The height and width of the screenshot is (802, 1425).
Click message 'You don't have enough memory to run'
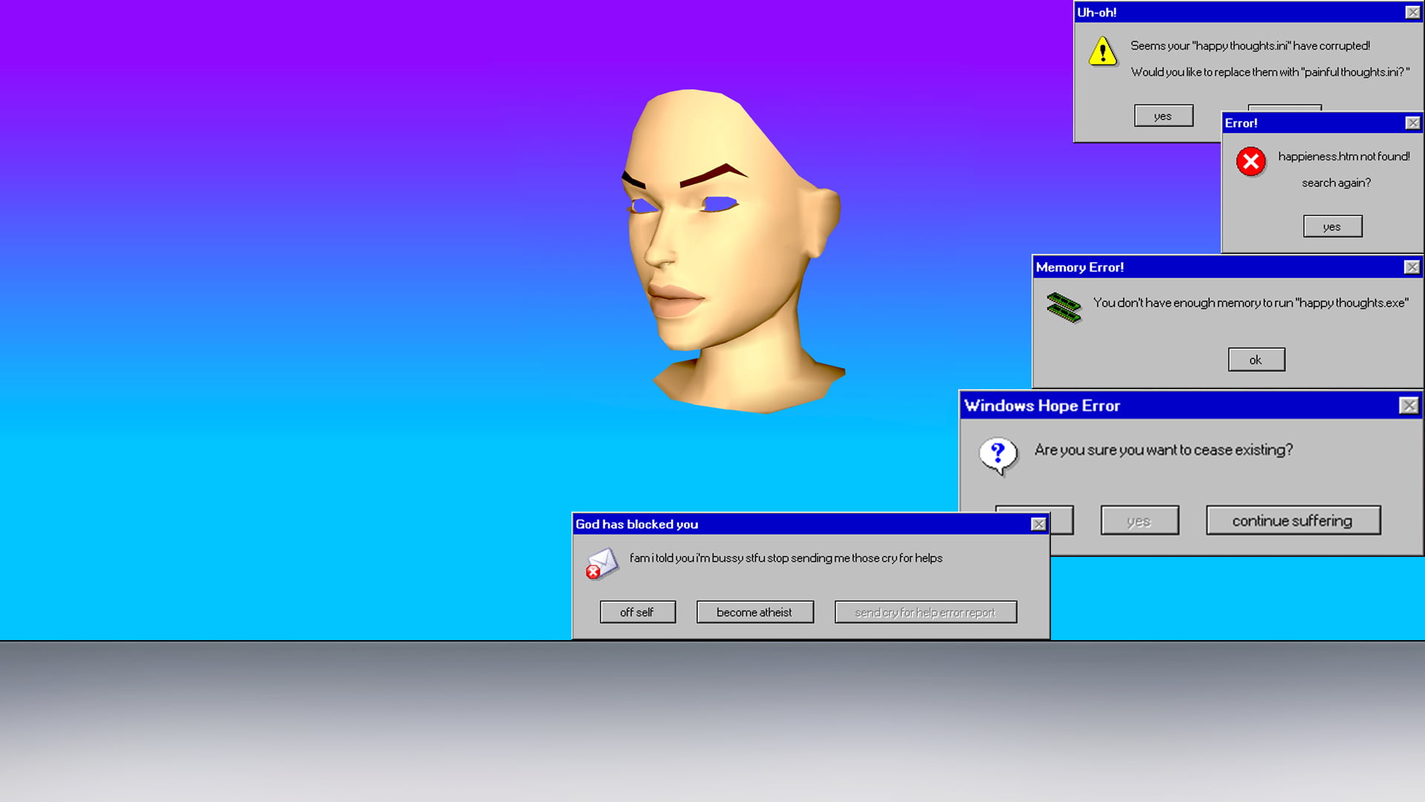coord(1193,303)
